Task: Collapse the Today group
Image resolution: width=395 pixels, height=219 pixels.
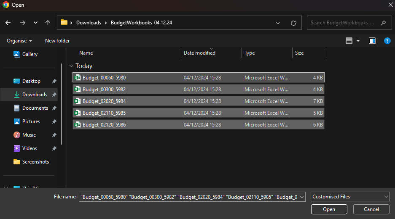Action: point(71,66)
